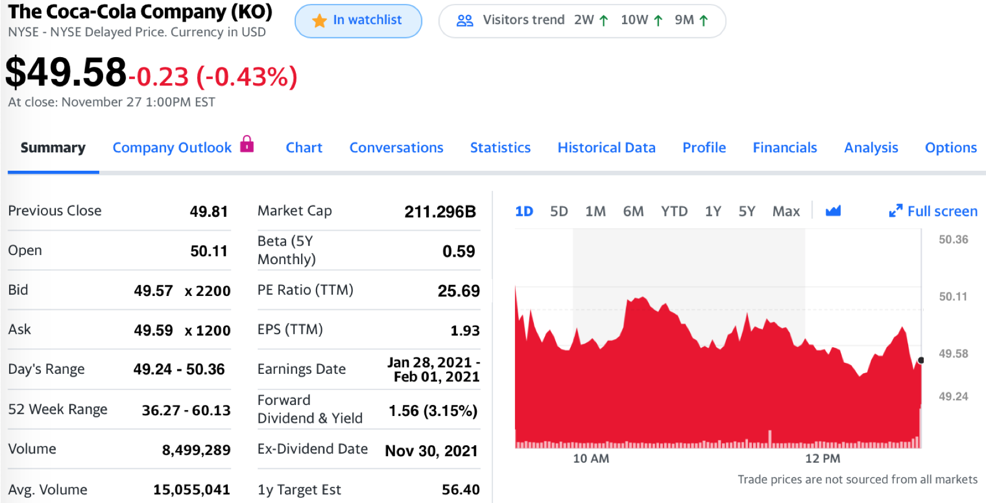Viewport: 986px width, 503px height.
Task: Click the 9M visitors trend up arrow
Action: pyautogui.click(x=703, y=21)
